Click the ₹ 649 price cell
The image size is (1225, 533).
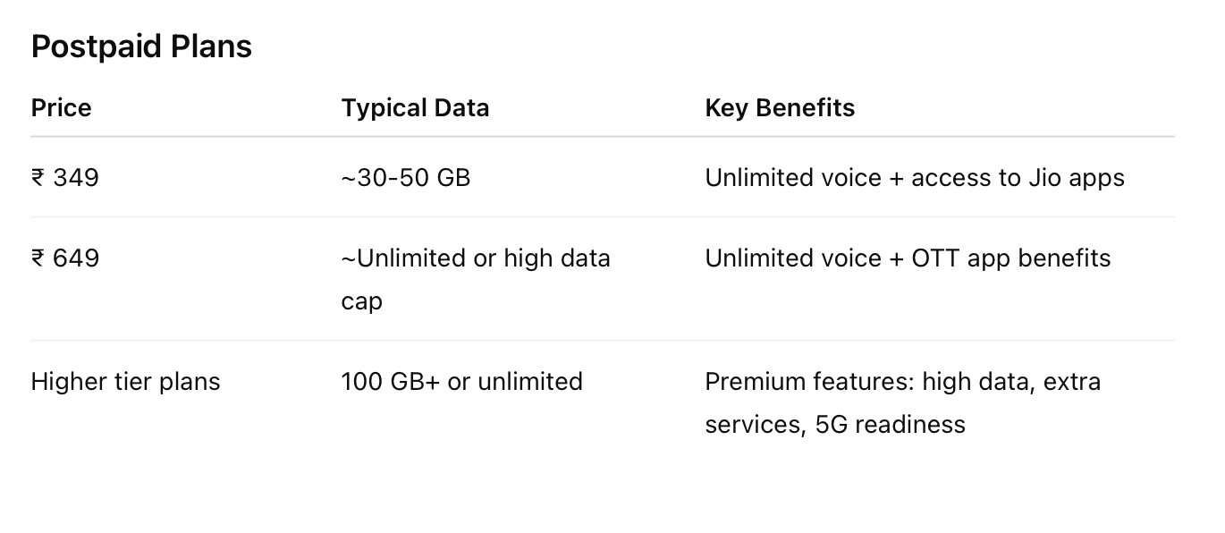point(65,258)
